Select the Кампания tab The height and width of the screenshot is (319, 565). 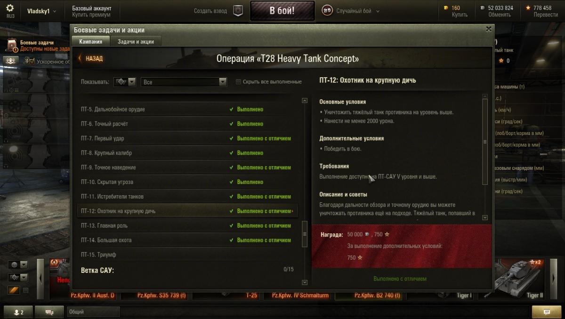click(91, 41)
